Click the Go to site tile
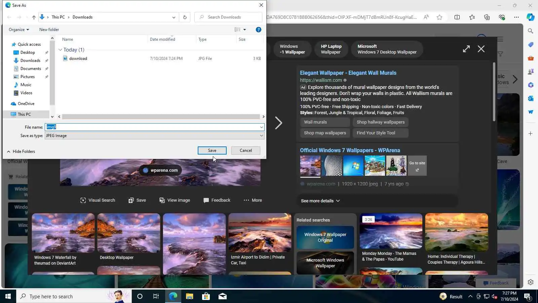538x303 pixels. click(417, 166)
